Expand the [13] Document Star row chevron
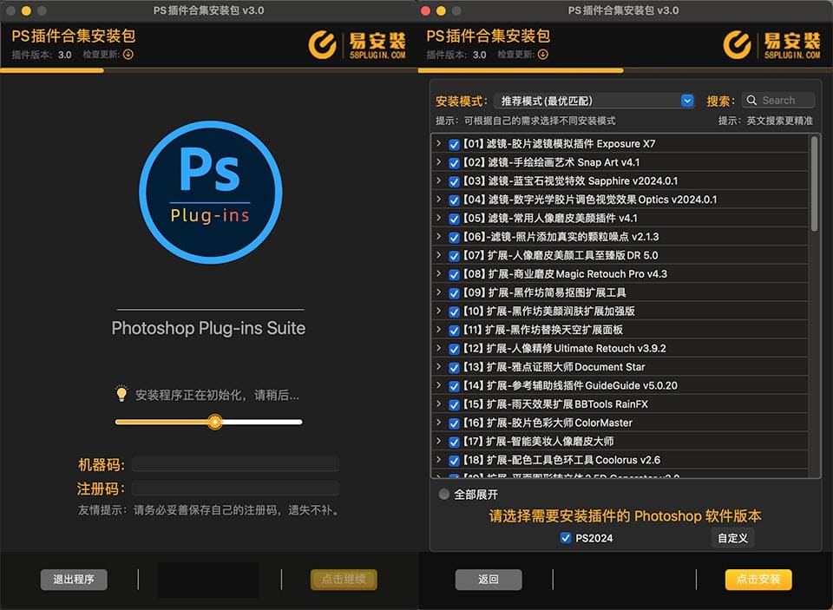 [438, 366]
